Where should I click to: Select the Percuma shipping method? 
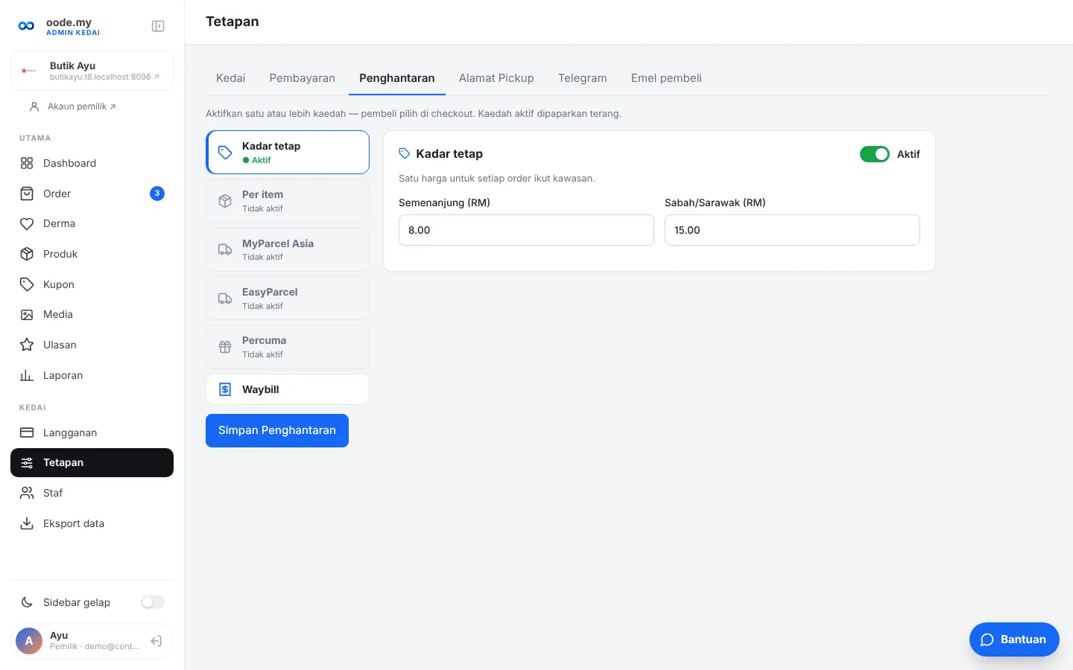[288, 347]
